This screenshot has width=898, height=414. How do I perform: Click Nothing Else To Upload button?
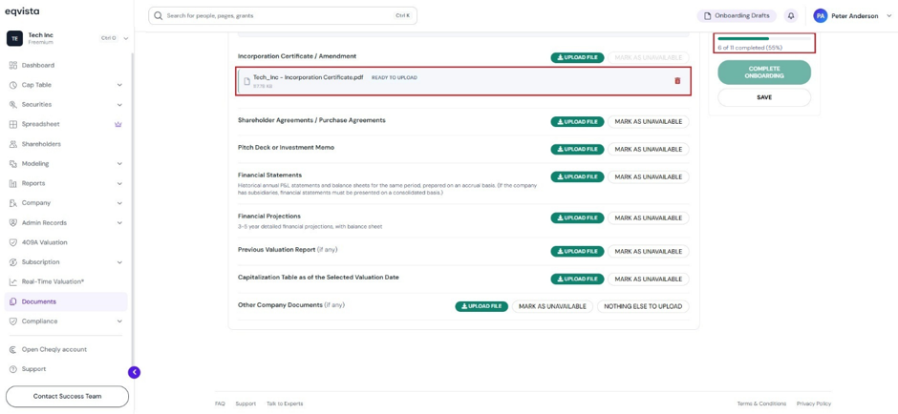click(x=643, y=306)
